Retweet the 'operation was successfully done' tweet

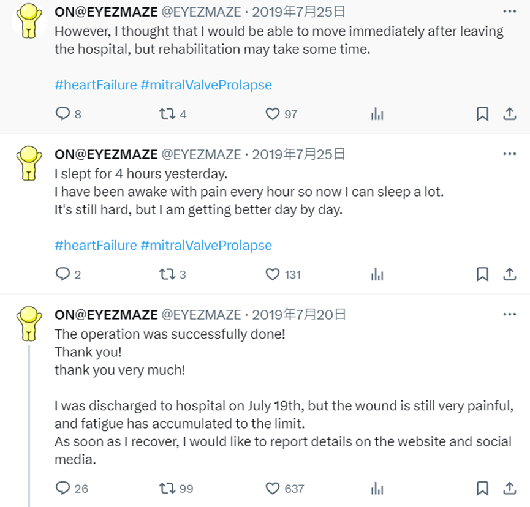[167, 488]
